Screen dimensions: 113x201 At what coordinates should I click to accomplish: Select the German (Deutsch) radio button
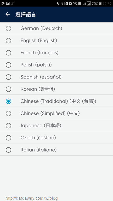click(x=8, y=29)
